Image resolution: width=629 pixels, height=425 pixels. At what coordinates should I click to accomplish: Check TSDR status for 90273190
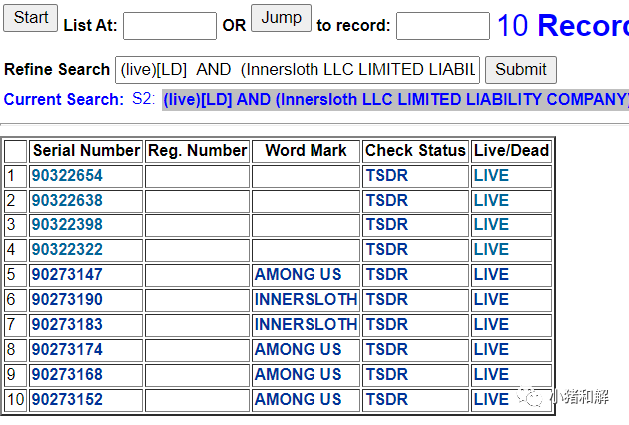coord(387,299)
